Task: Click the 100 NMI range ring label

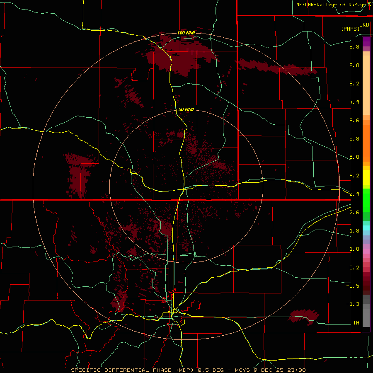Action: click(x=186, y=33)
